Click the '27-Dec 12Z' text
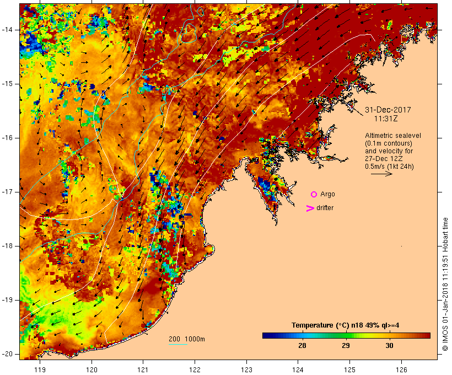The height and width of the screenshot is (375, 452). 384,159
